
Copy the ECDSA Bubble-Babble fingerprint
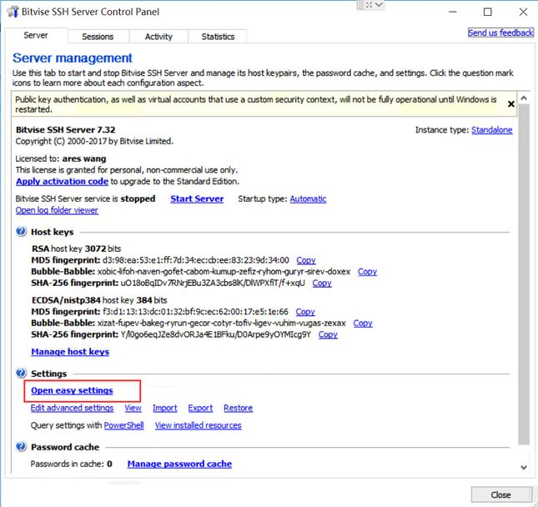point(363,324)
